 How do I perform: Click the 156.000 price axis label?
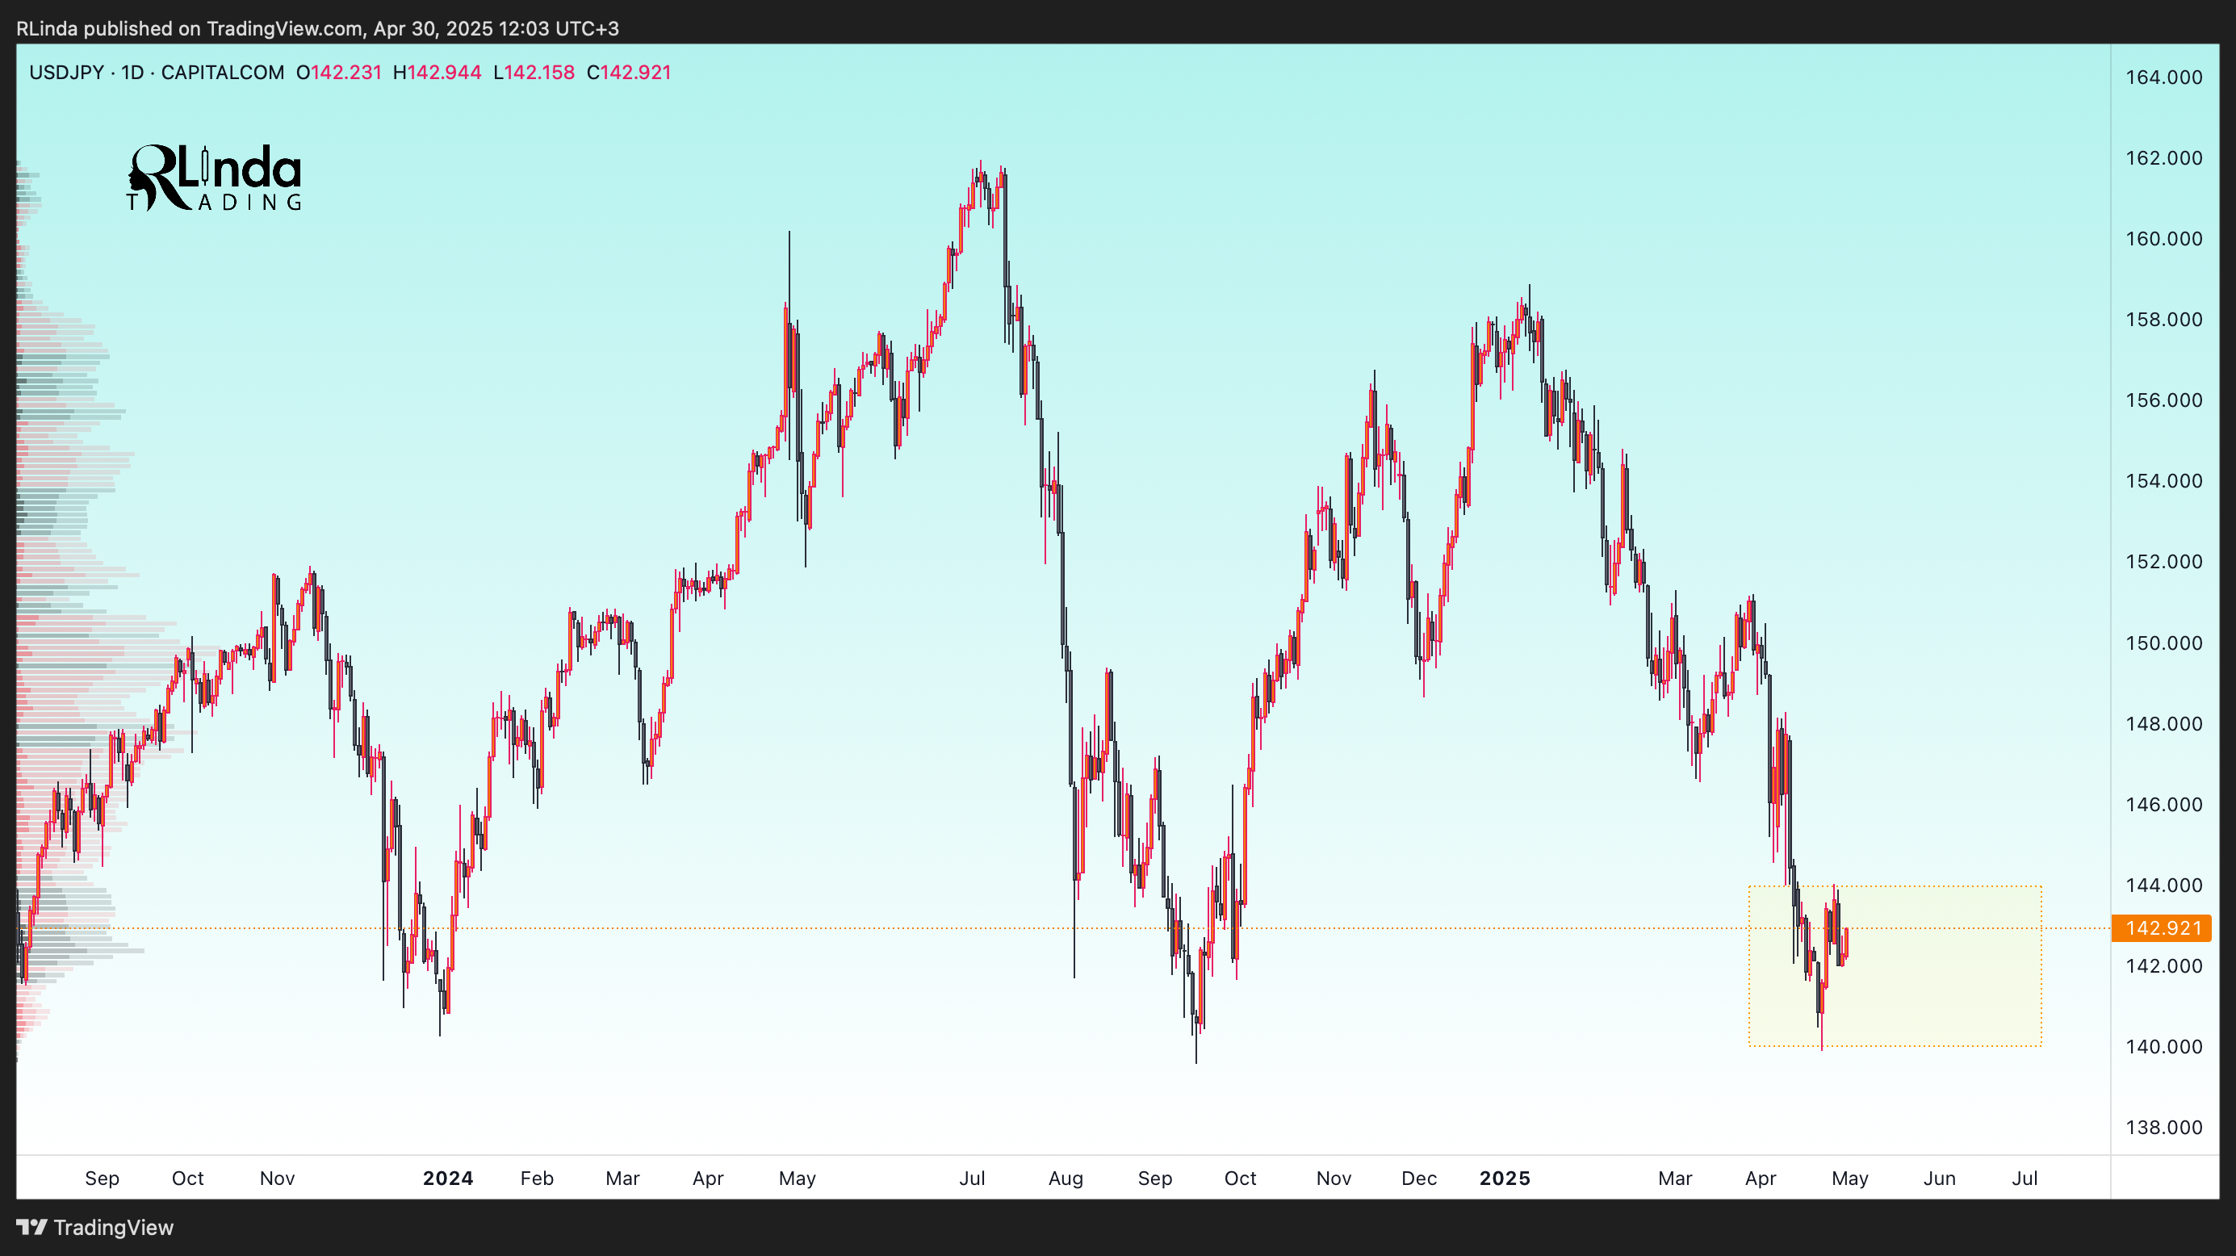(2163, 400)
